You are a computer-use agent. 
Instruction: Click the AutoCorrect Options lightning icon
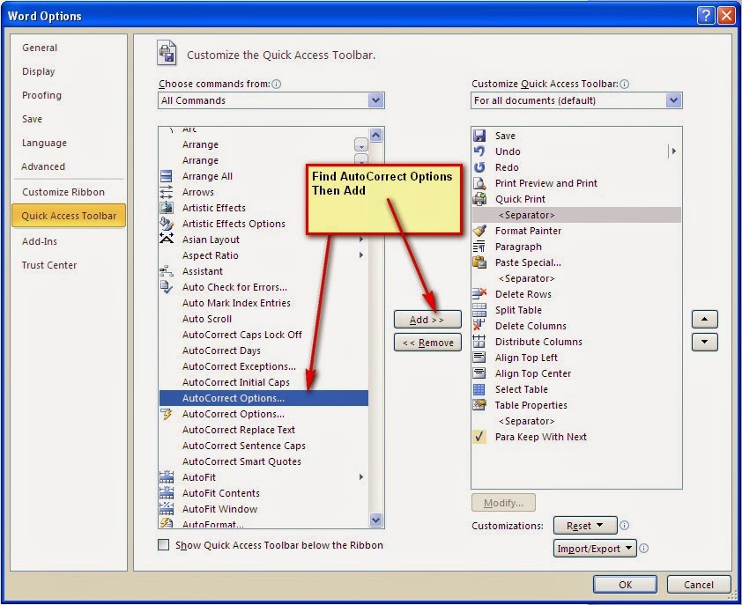[x=166, y=415]
